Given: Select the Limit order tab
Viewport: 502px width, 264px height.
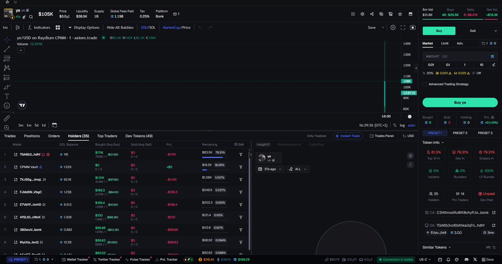Looking at the screenshot, I should 445,43.
